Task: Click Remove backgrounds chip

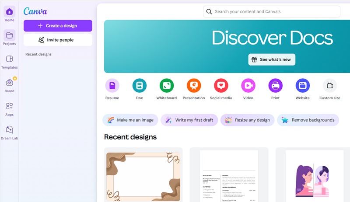Action: (308, 120)
